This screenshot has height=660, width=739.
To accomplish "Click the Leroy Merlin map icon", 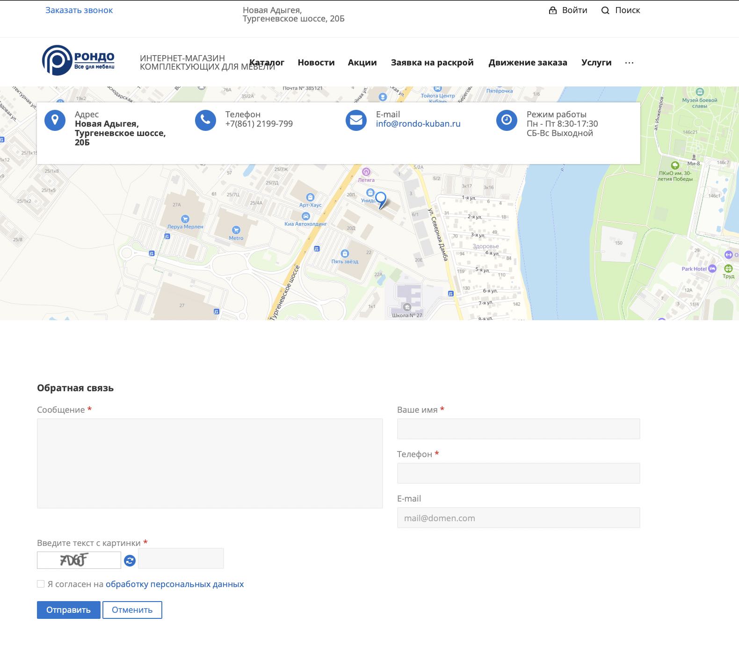I will tap(185, 219).
